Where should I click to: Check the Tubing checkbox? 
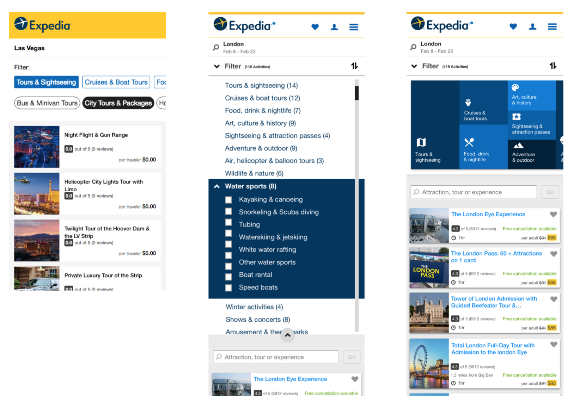(x=228, y=223)
